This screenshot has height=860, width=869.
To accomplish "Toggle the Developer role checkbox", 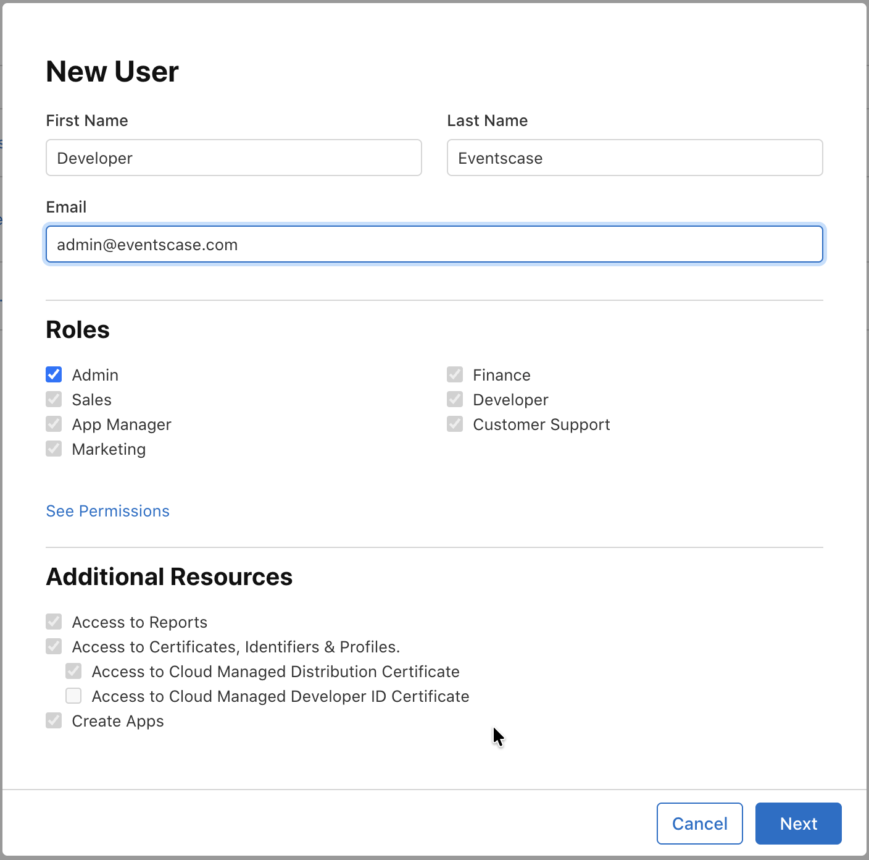I will (455, 399).
